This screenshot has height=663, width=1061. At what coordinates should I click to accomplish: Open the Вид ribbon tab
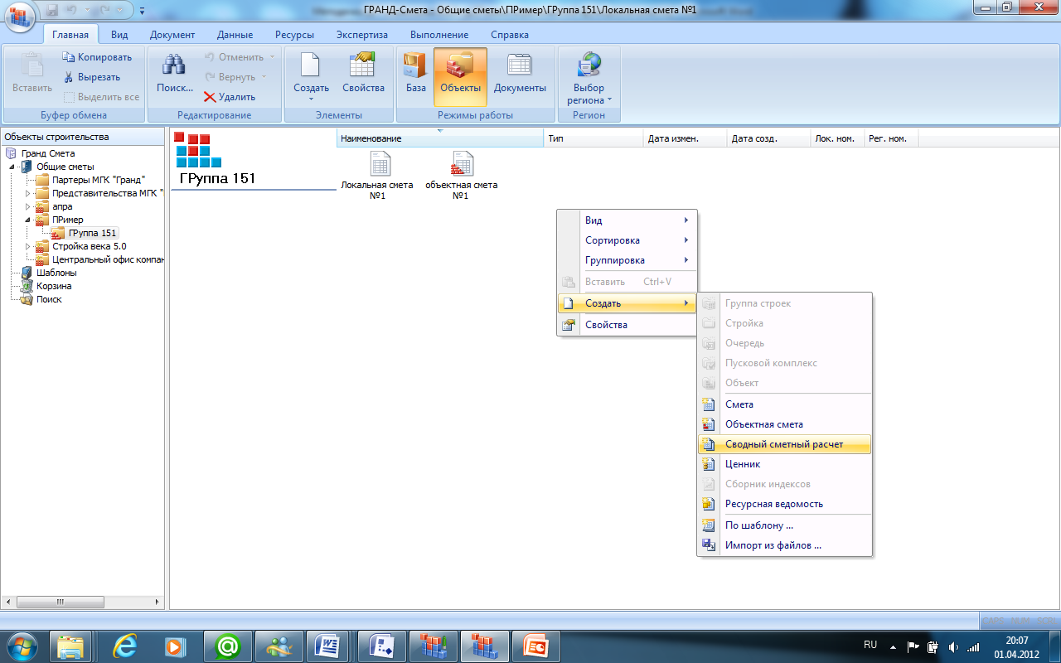point(119,35)
